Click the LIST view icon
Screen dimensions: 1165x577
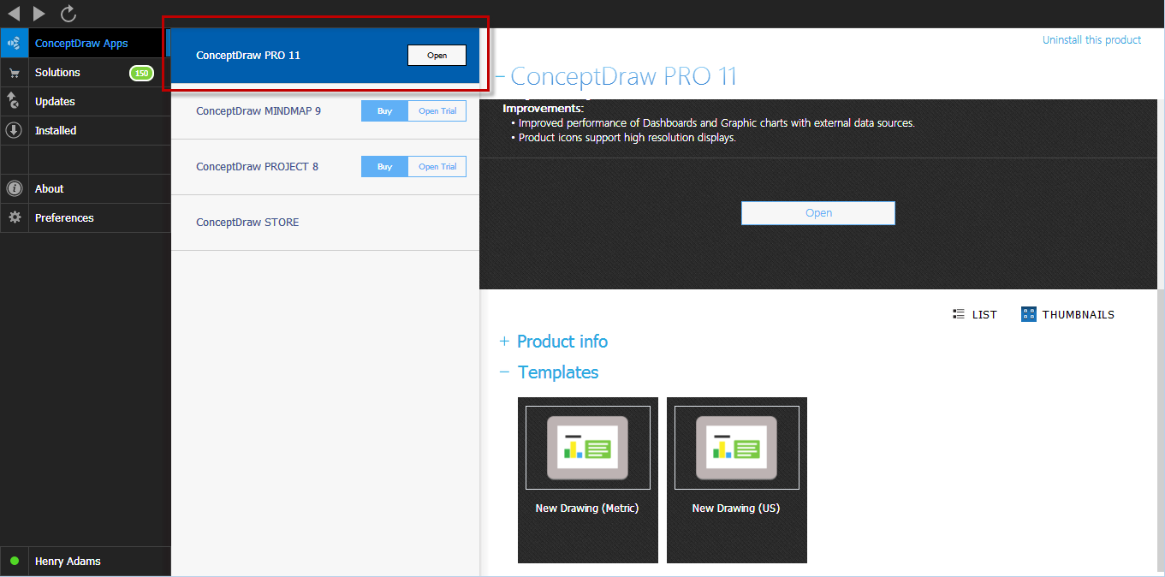click(959, 314)
